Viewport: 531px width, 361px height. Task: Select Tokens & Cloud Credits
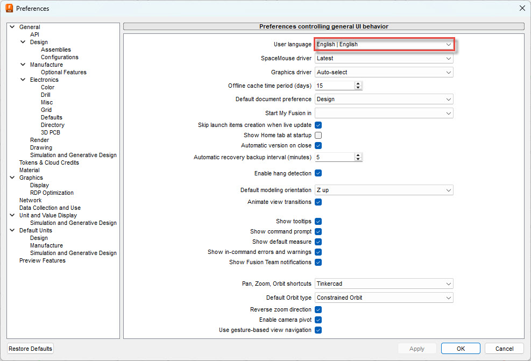49,162
